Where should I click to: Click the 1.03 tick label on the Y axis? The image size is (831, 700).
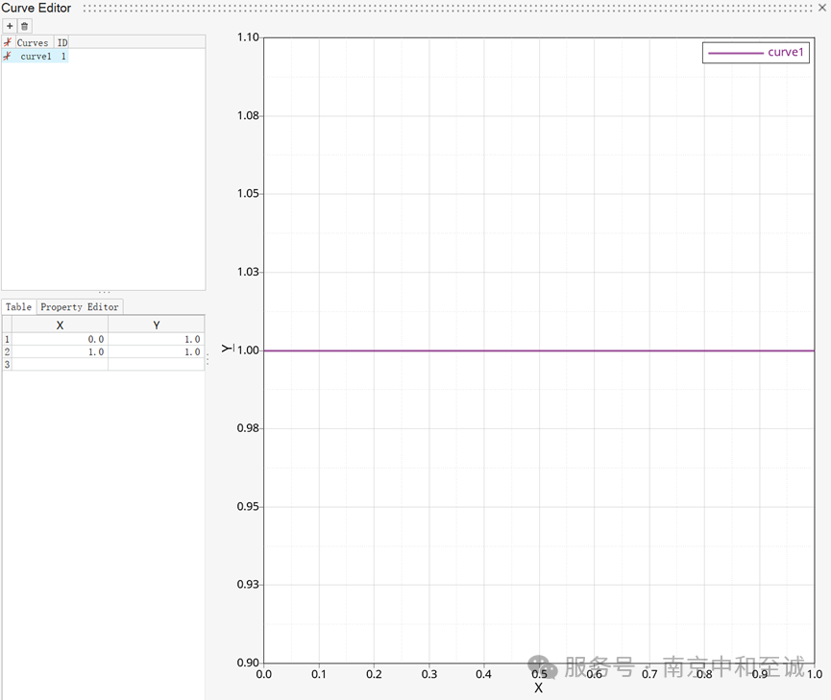pyautogui.click(x=248, y=272)
